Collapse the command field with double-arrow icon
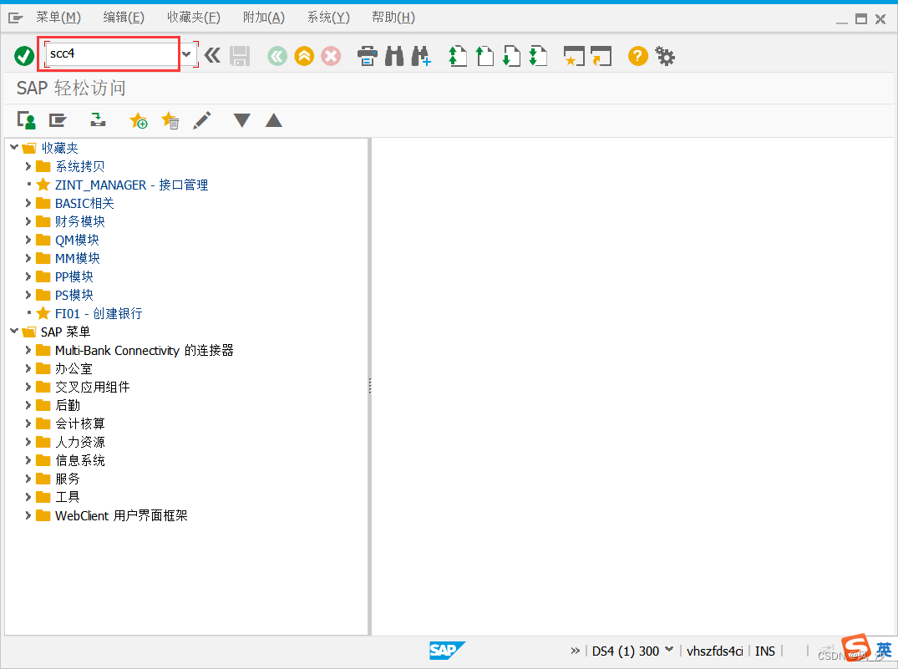 tap(212, 56)
